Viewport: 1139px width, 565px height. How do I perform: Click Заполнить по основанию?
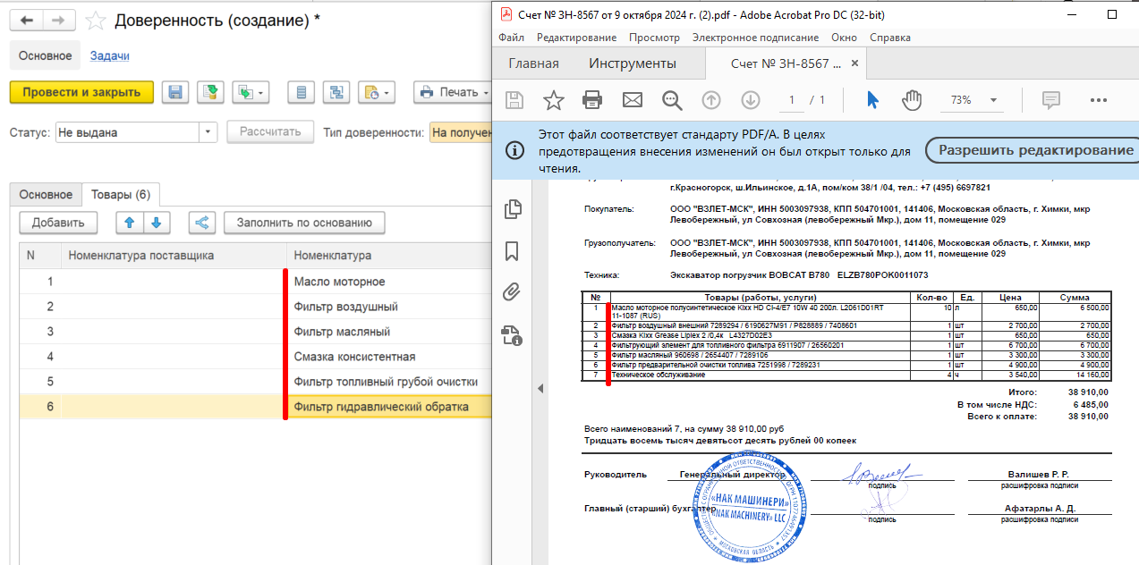click(304, 223)
